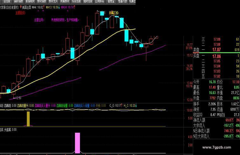Click the 换手 2.26% value
This screenshot has width=240, height=155.
coord(211,104)
